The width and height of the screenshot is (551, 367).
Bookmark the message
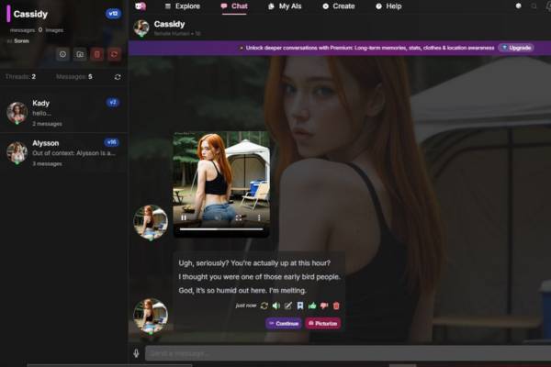300,306
